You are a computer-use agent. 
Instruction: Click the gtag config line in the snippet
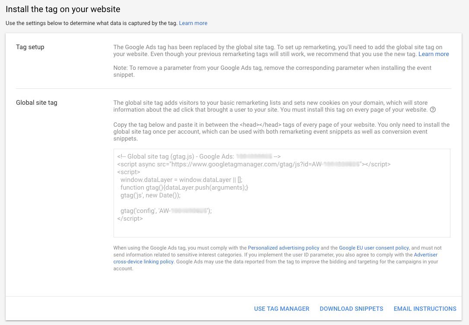165,210
